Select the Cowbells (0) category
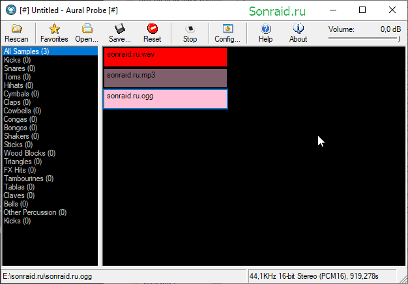 (x=50, y=111)
